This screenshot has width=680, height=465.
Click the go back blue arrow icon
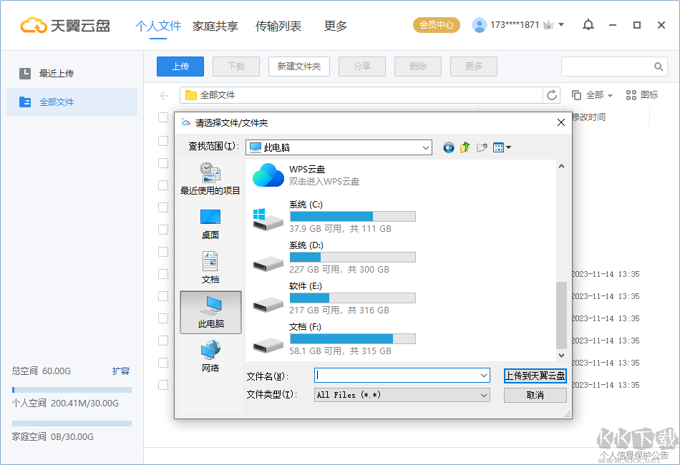[x=449, y=147]
